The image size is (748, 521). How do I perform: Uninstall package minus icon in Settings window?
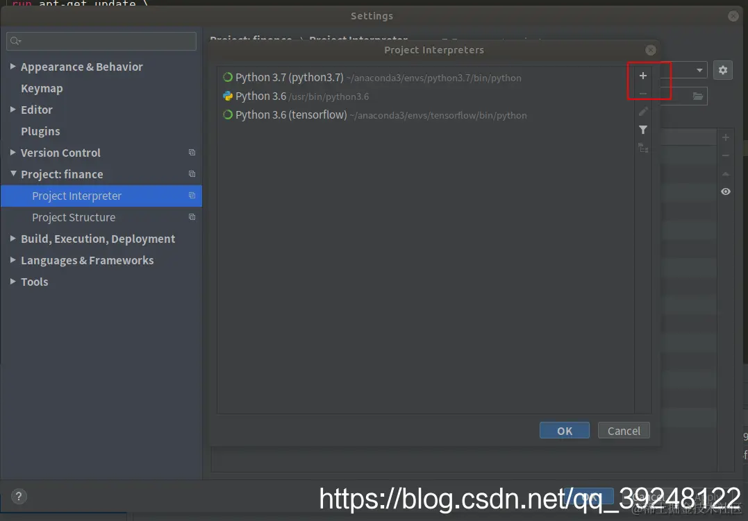click(726, 155)
